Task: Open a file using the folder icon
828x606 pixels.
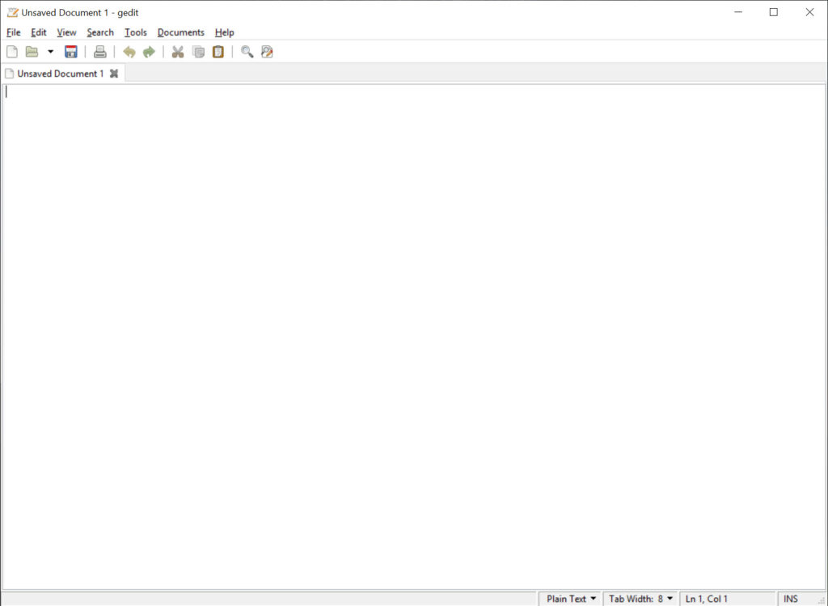Action: (x=32, y=52)
